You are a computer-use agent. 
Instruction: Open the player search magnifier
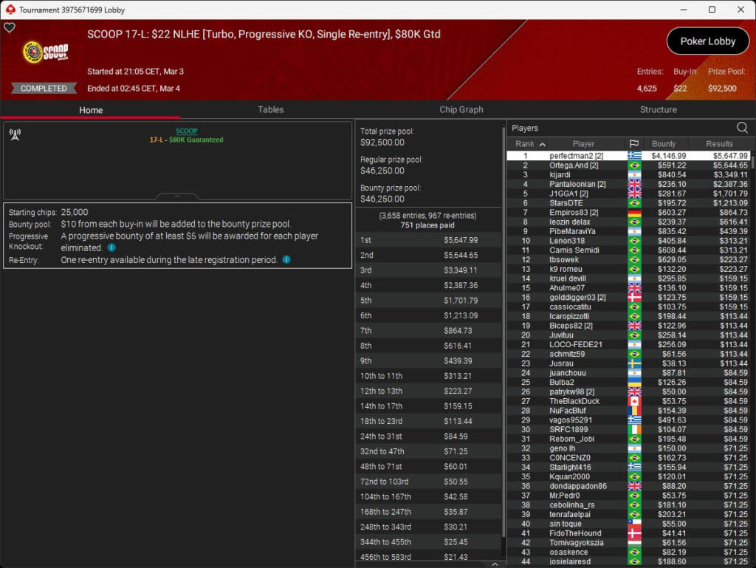(x=742, y=128)
